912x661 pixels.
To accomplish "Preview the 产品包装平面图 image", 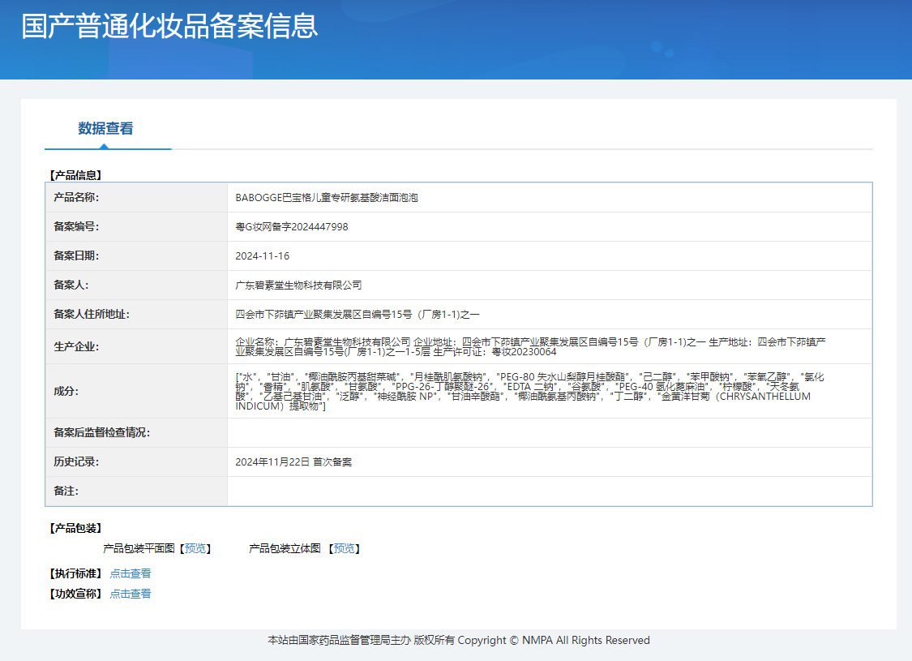I will click(x=195, y=549).
